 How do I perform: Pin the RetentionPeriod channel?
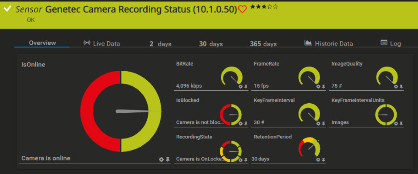(323, 160)
